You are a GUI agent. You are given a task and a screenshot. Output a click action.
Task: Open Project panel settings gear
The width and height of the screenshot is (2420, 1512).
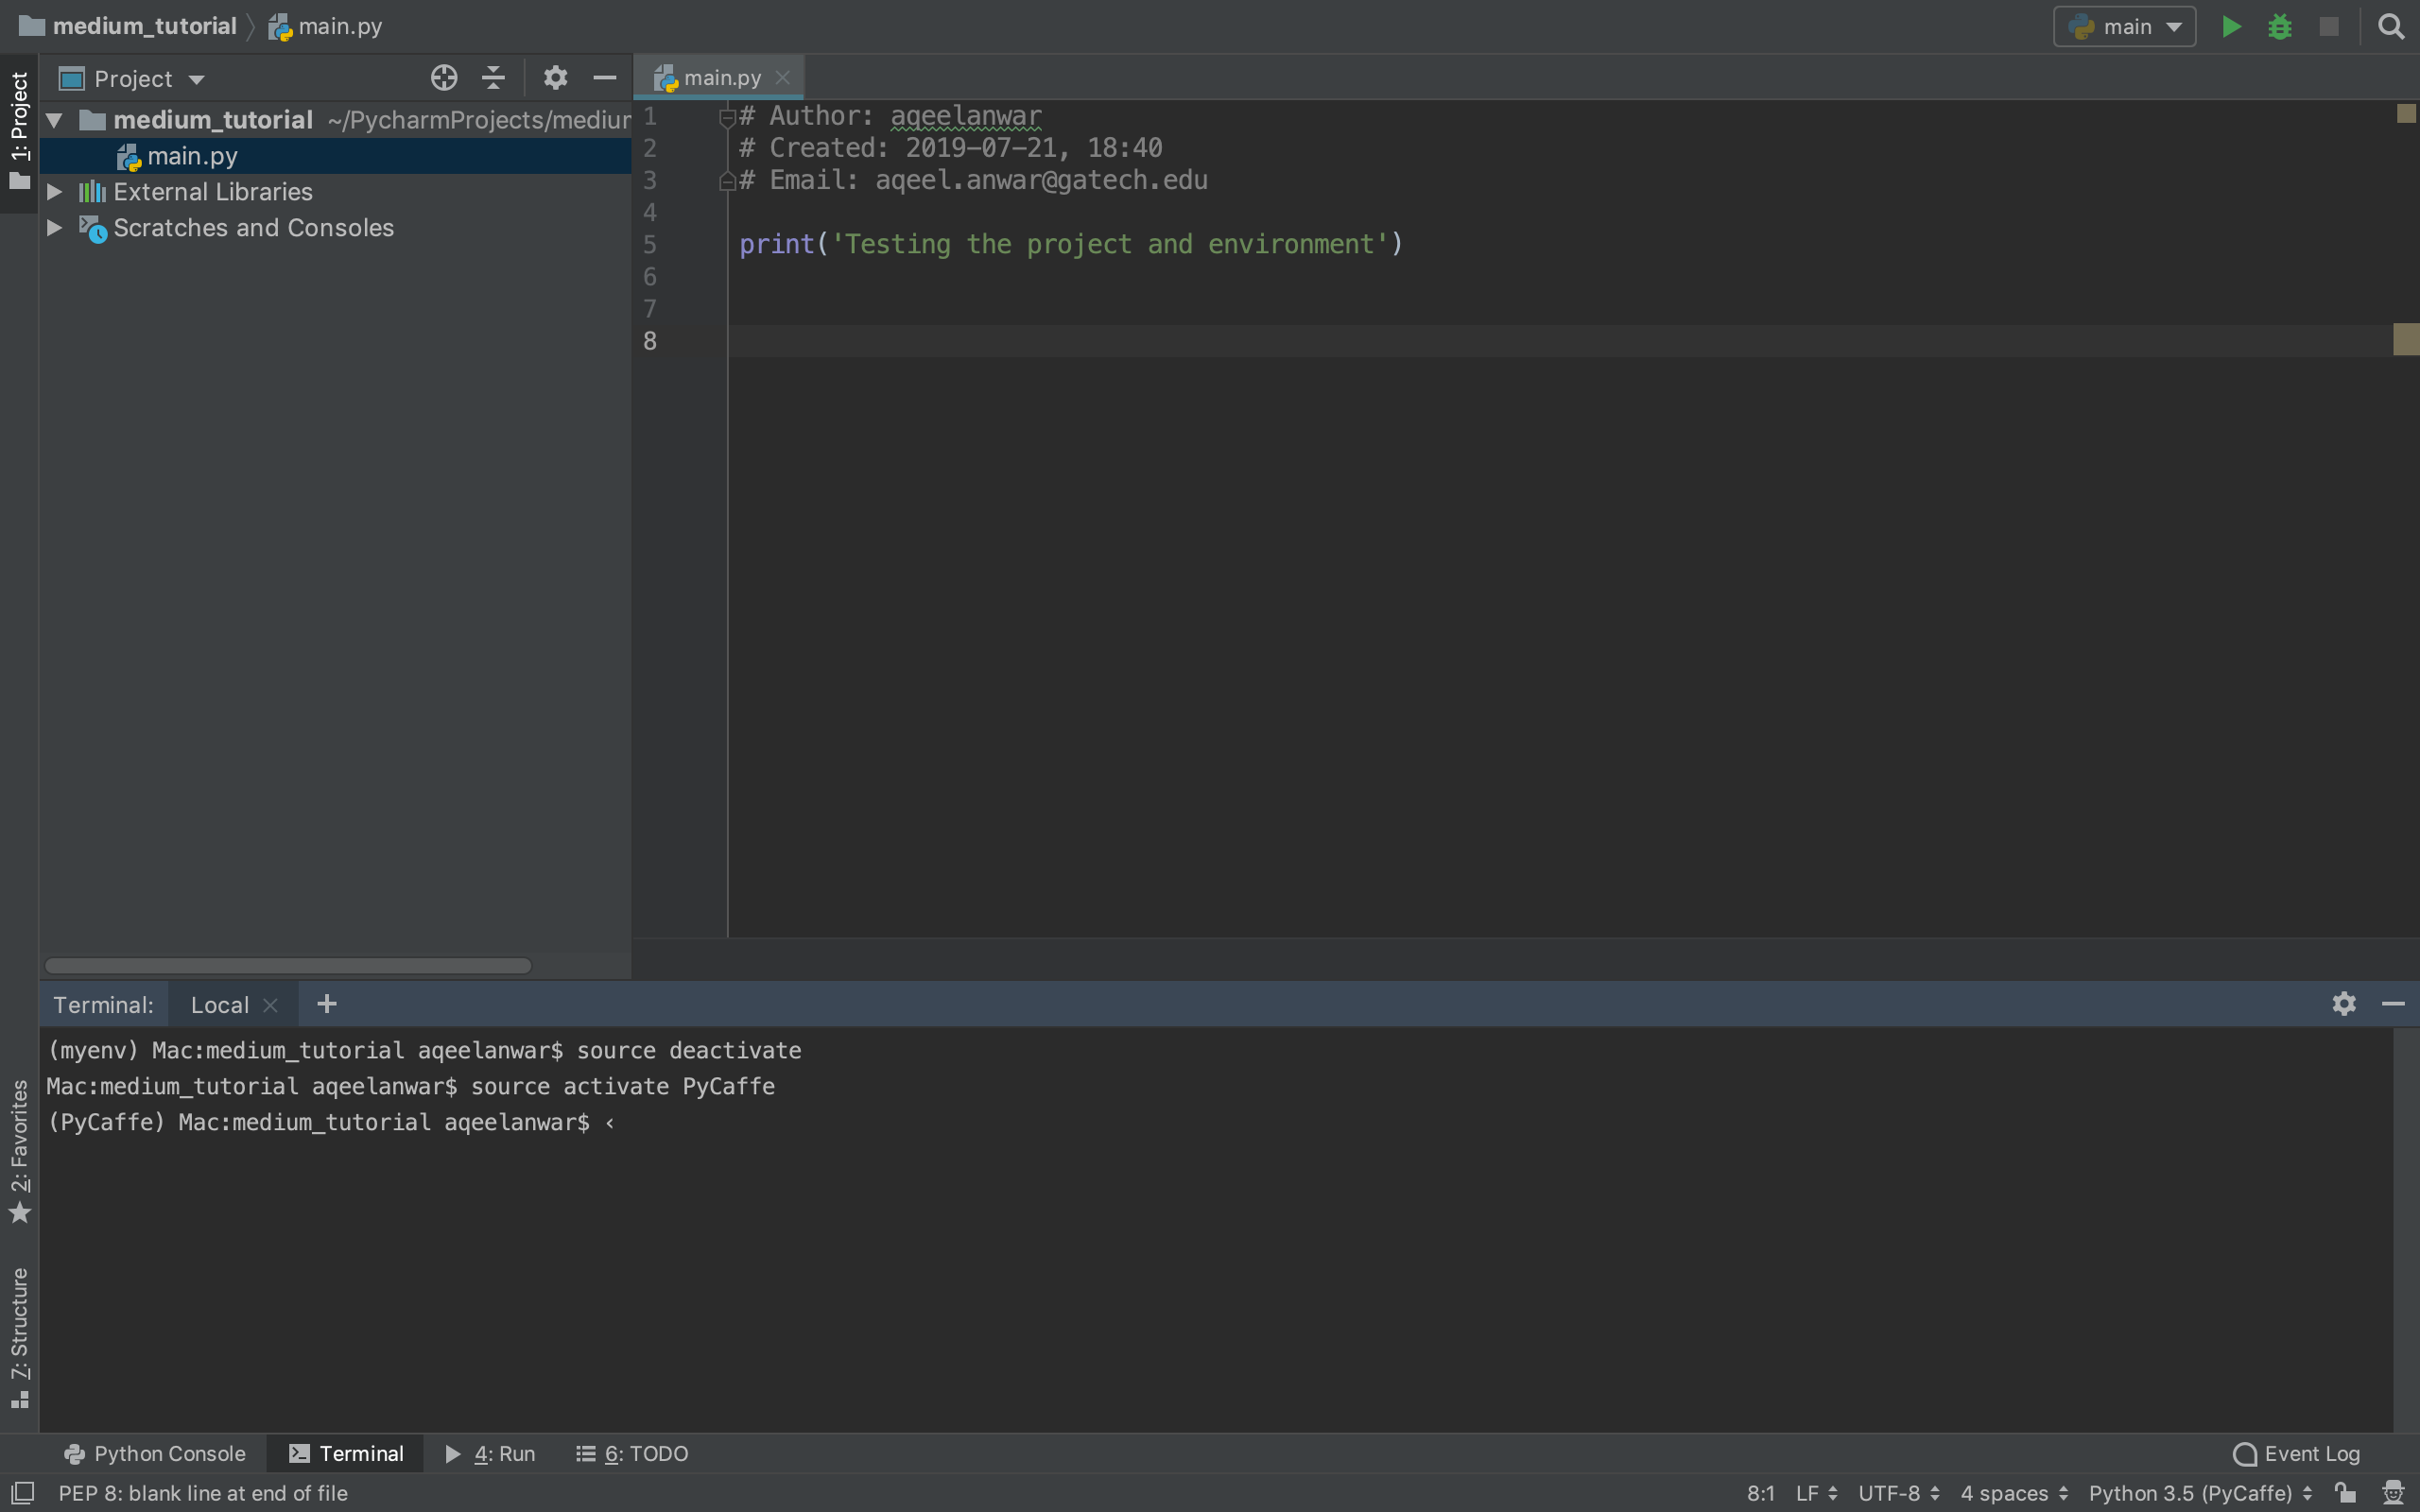tap(555, 78)
